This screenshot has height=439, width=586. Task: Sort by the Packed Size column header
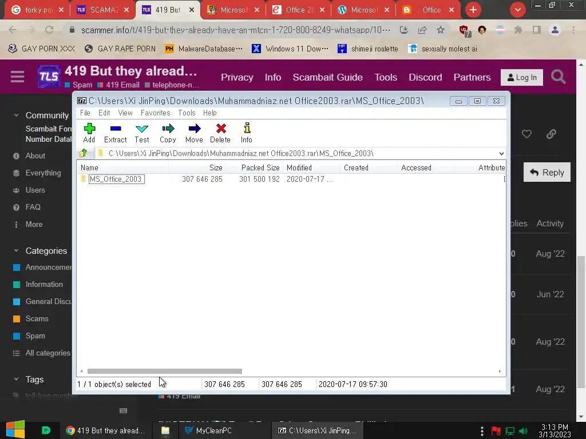254,167
